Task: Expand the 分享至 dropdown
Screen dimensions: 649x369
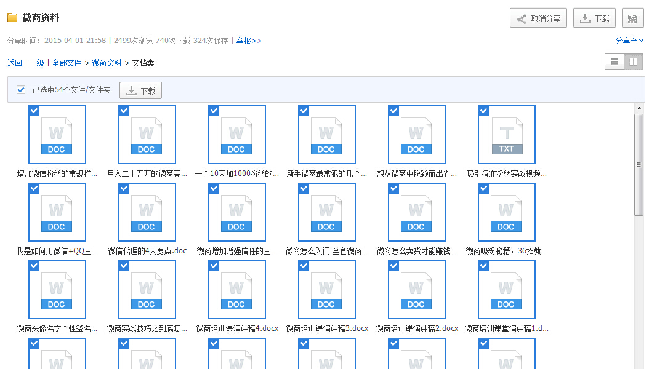Action: pos(629,41)
